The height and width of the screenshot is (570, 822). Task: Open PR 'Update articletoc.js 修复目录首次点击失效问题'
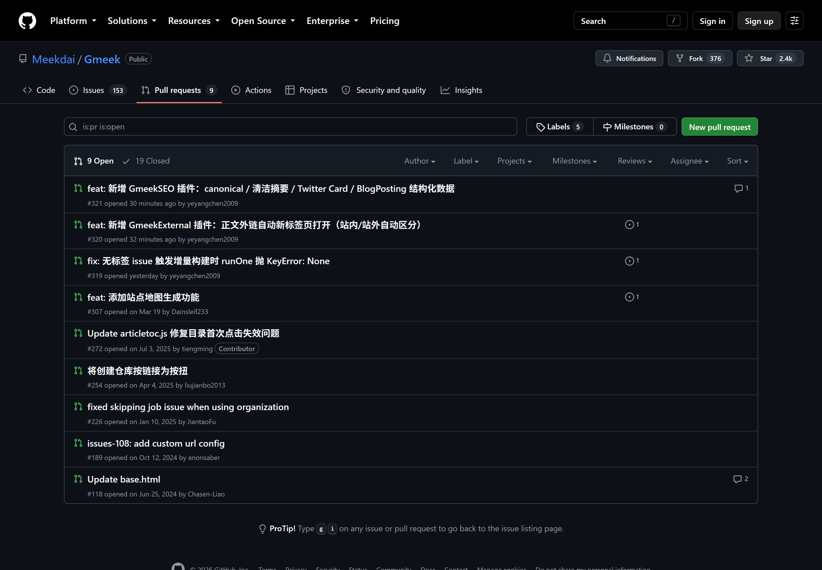coord(184,333)
